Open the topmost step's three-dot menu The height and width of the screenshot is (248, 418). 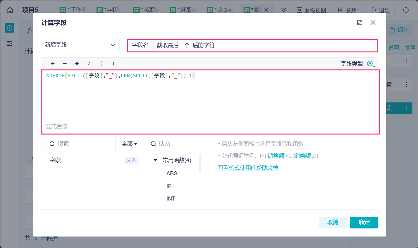coord(407,61)
